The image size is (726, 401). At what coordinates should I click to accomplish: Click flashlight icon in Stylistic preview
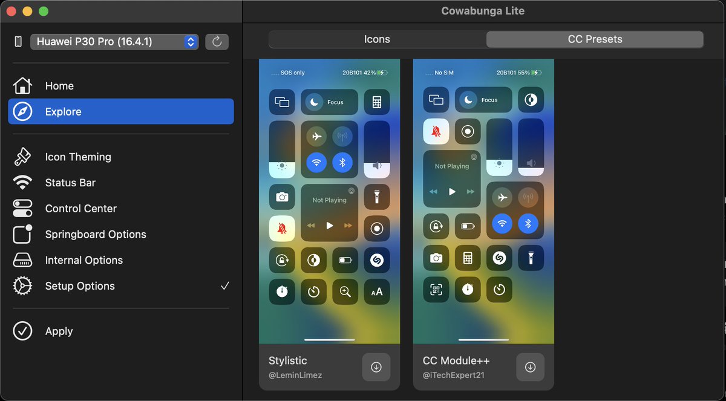(x=377, y=197)
